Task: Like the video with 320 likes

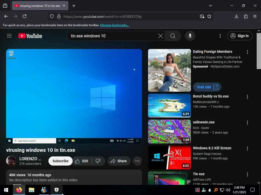Action: click(82, 161)
